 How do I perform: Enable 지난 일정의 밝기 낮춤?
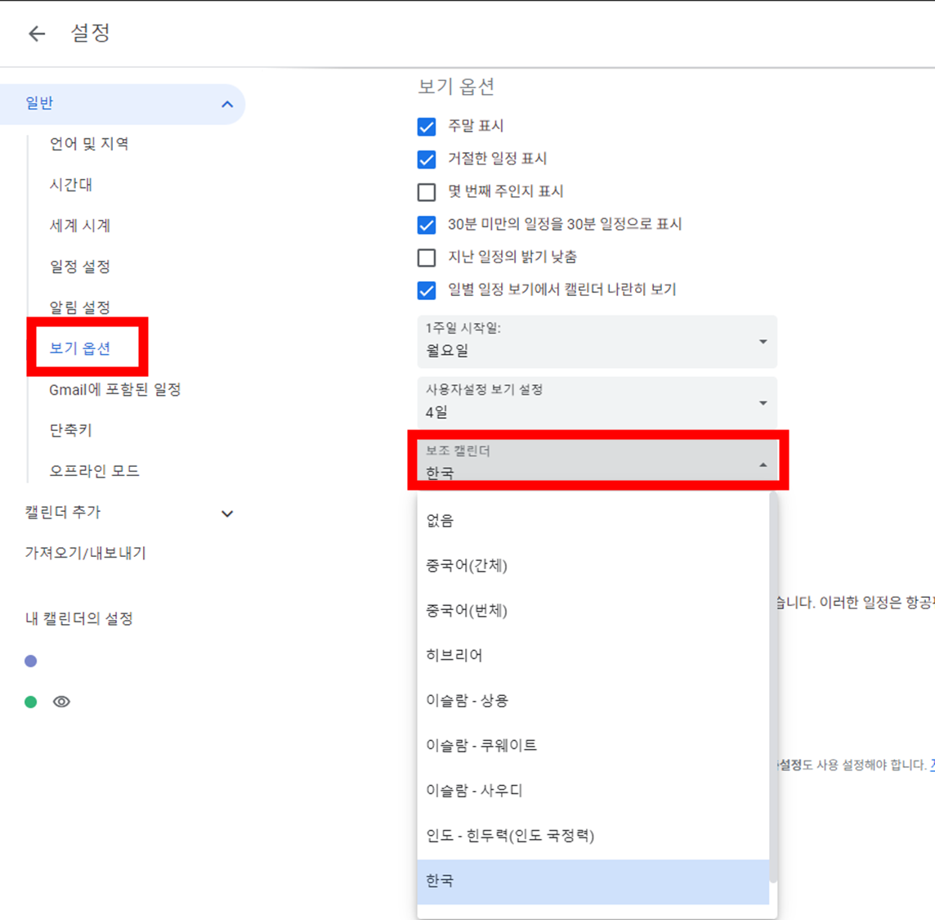click(426, 257)
